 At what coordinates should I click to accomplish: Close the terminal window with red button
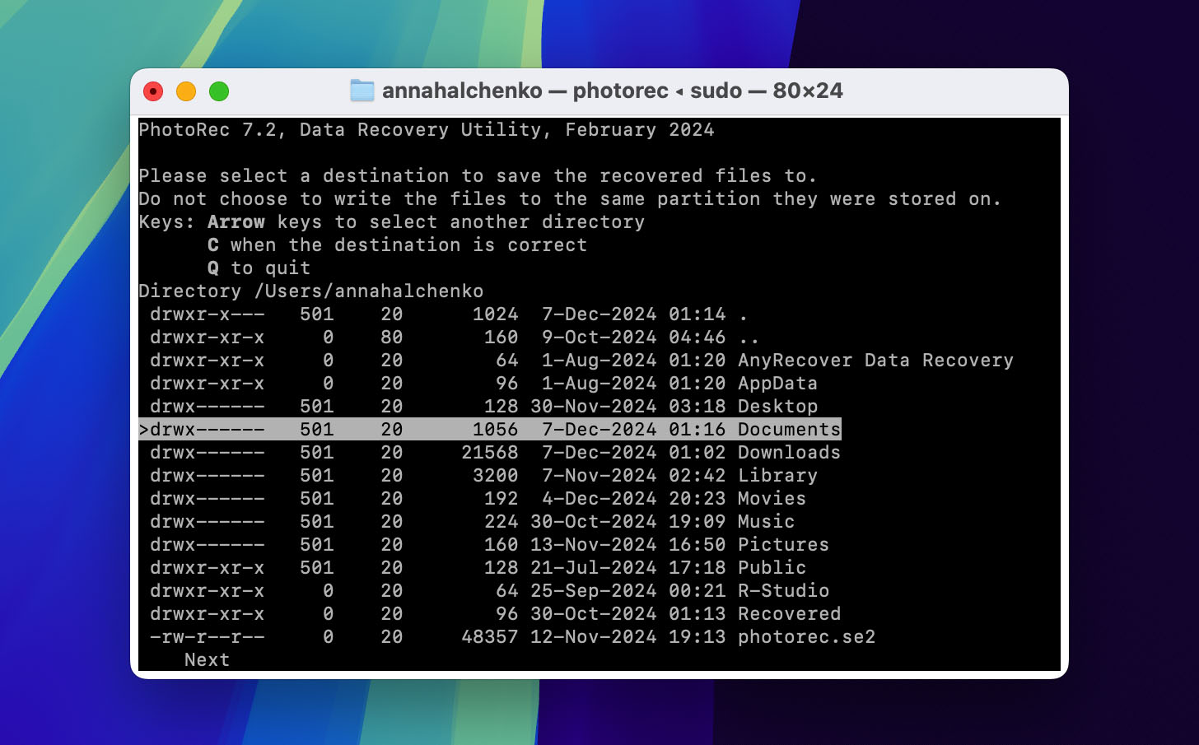[x=153, y=91]
